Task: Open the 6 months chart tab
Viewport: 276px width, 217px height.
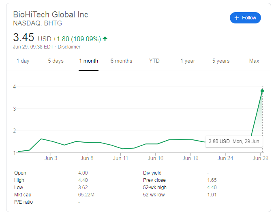Action: coord(121,61)
